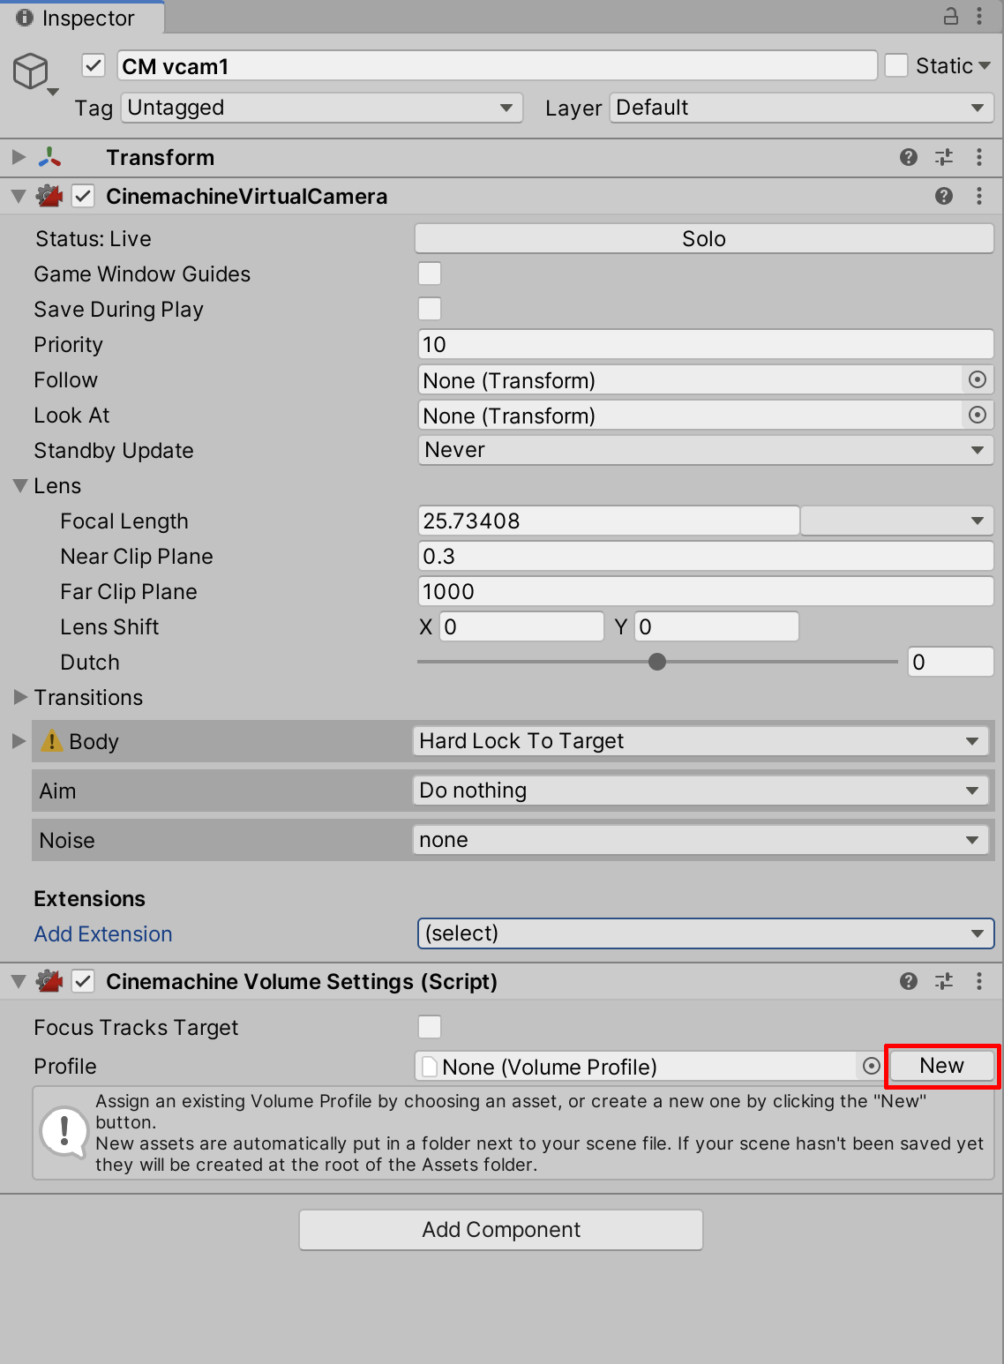1004x1364 pixels.
Task: Open Transform presets icon
Action: coord(944,157)
